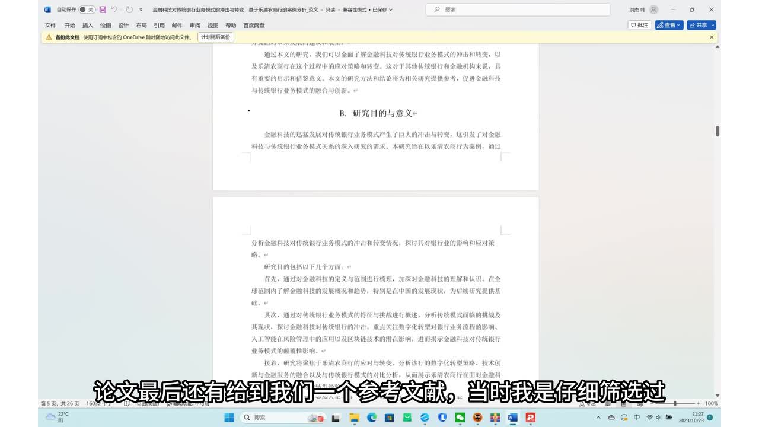The height and width of the screenshot is (427, 759).
Task: Open the 百度网盘 ribbon tab
Action: (x=254, y=26)
